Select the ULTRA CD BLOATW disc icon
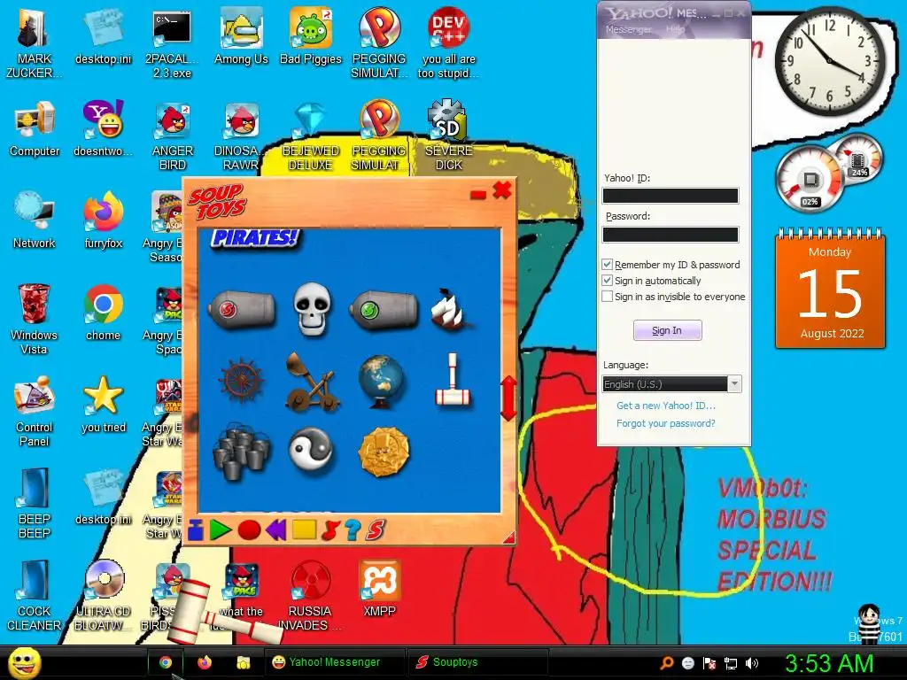The image size is (907, 680). point(104,596)
